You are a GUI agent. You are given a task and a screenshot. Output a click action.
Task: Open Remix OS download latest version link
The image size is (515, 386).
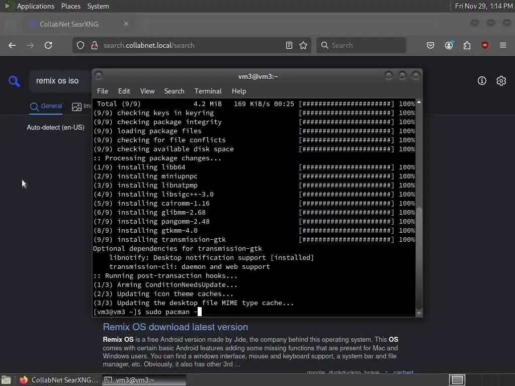[176, 327]
